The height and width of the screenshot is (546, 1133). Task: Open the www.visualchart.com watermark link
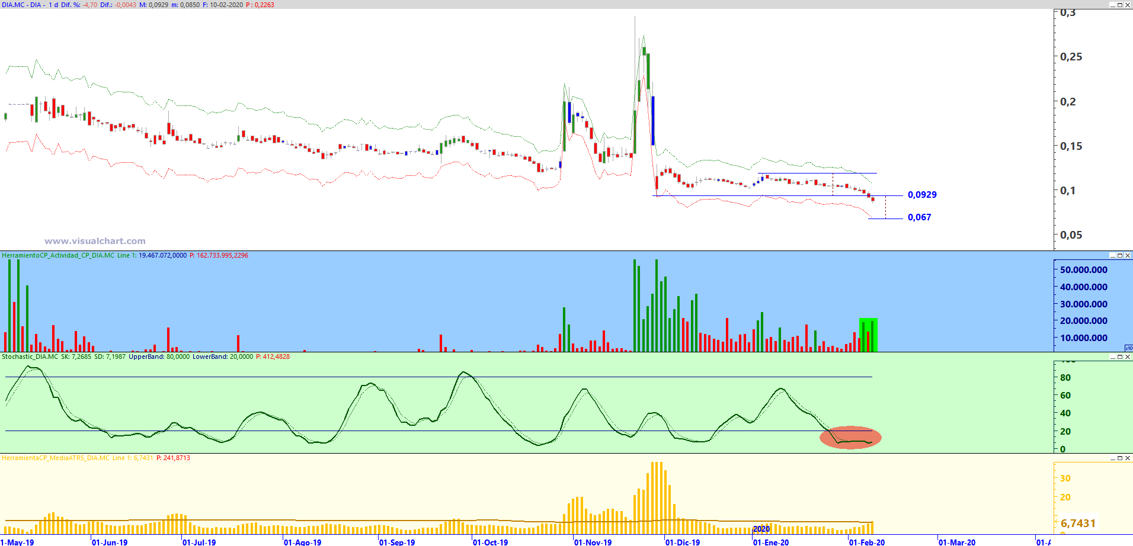tap(95, 241)
